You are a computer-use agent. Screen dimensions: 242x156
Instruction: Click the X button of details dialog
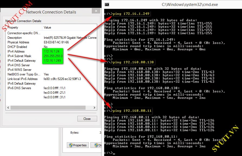pos(96,11)
